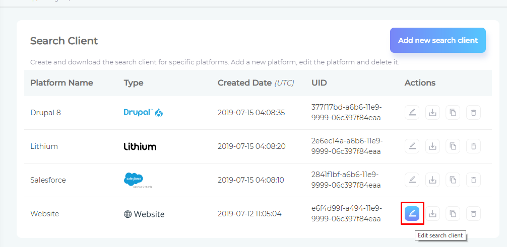507x247 pixels.
Task: Copy the Salesforce search client
Action: (x=453, y=180)
